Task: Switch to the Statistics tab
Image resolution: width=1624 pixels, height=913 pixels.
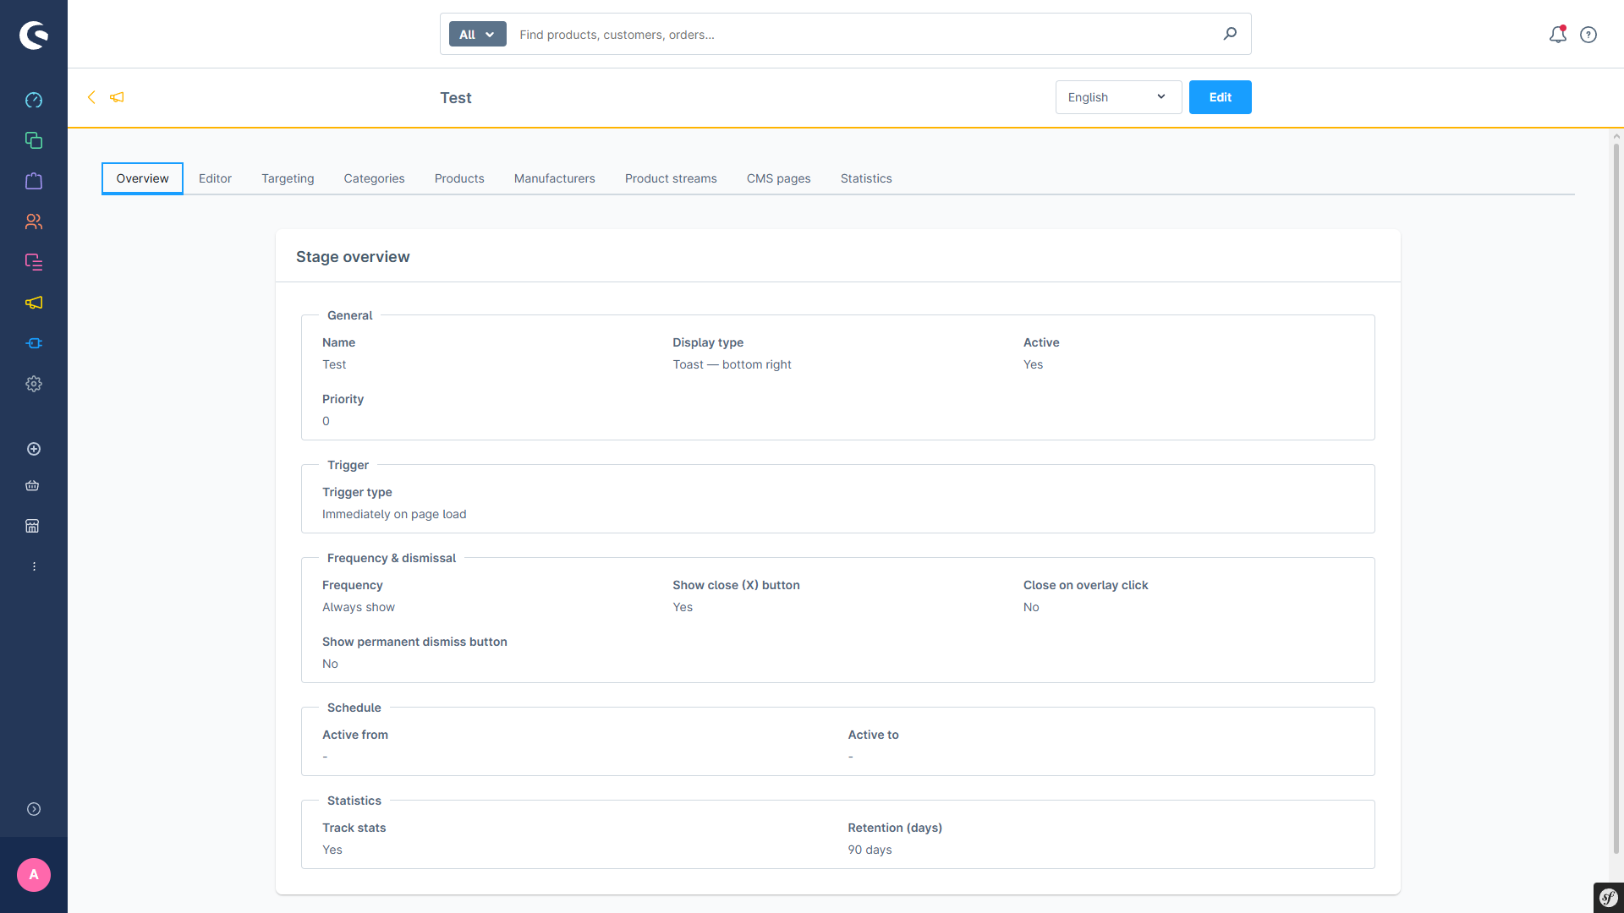Action: (x=866, y=178)
